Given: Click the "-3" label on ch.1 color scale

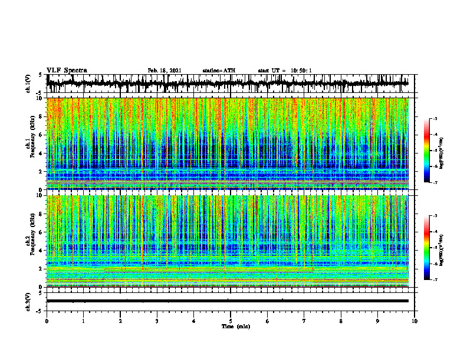Looking at the screenshot, I should coord(435,118).
